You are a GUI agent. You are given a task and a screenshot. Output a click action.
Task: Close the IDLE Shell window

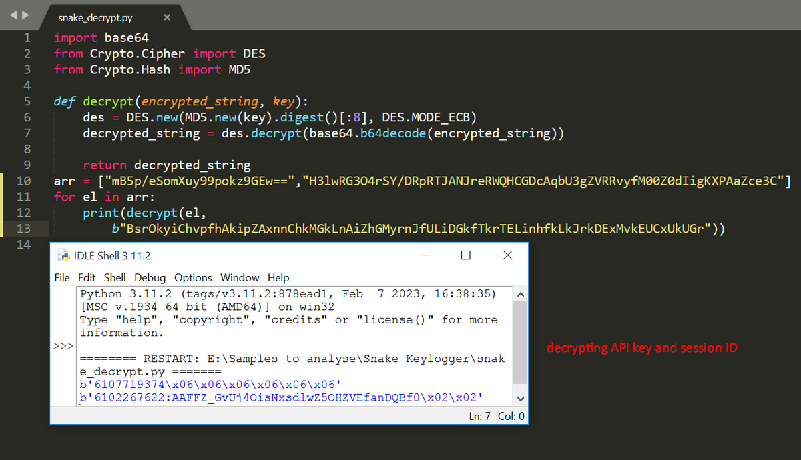pos(507,255)
